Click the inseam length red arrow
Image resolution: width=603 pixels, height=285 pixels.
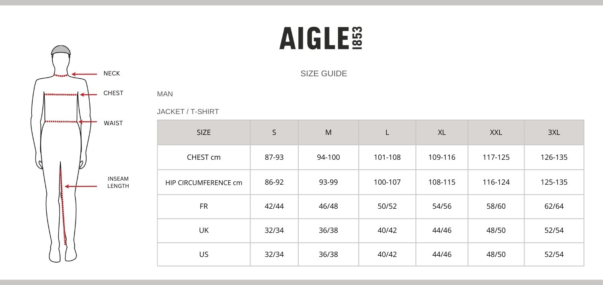81,186
